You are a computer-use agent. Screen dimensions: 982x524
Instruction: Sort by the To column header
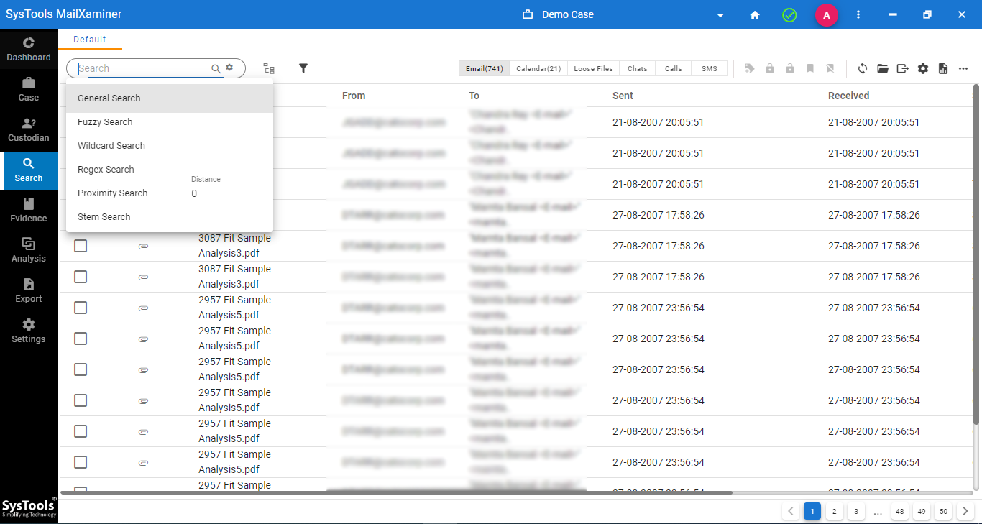coord(474,96)
